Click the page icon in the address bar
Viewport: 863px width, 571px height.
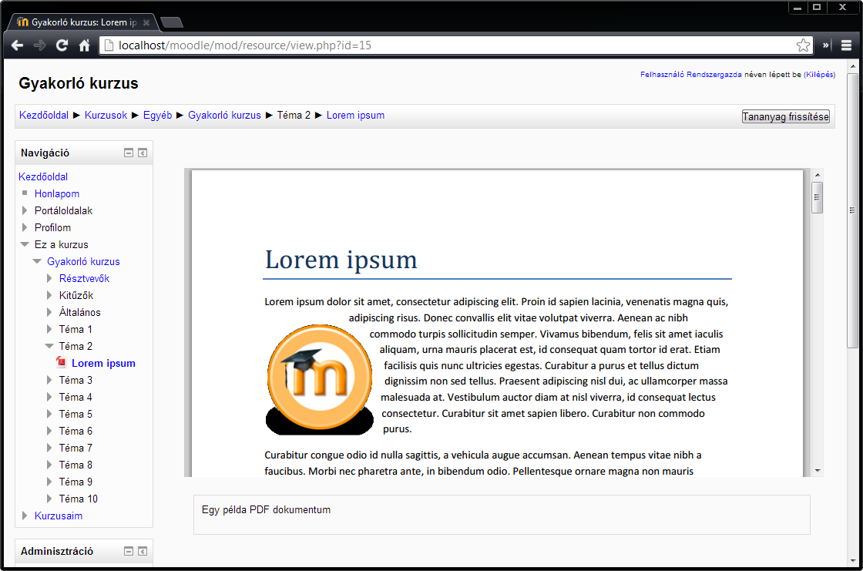(109, 45)
